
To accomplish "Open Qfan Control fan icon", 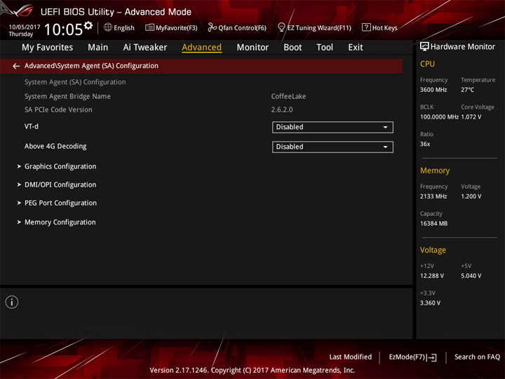I will coord(212,27).
